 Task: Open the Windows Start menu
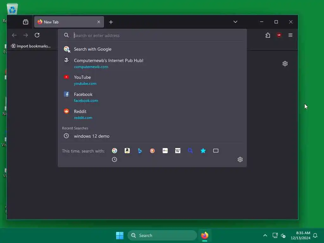(120, 235)
